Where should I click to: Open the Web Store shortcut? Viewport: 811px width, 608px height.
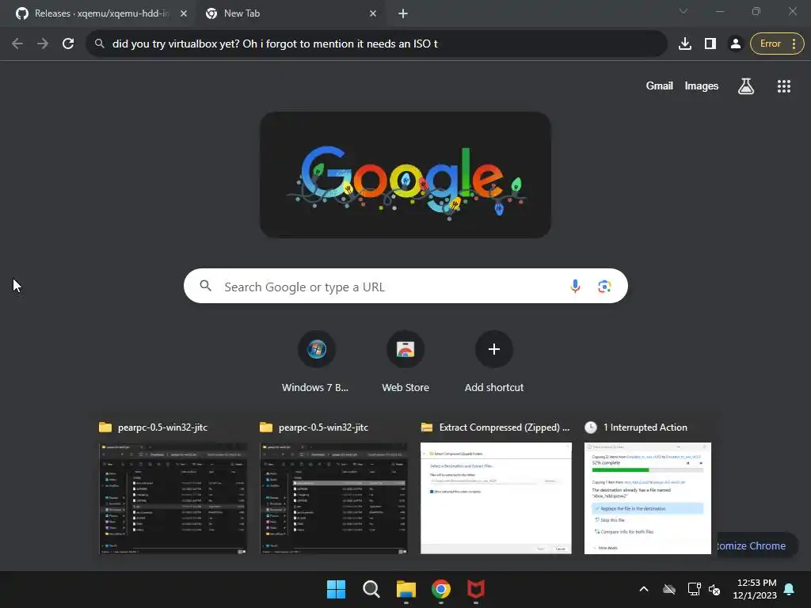point(405,363)
